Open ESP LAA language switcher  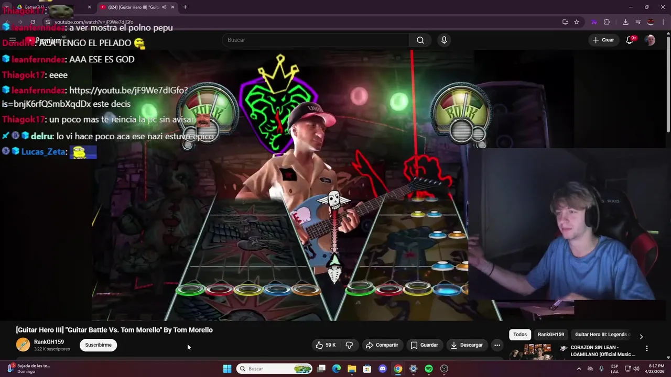tap(614, 369)
